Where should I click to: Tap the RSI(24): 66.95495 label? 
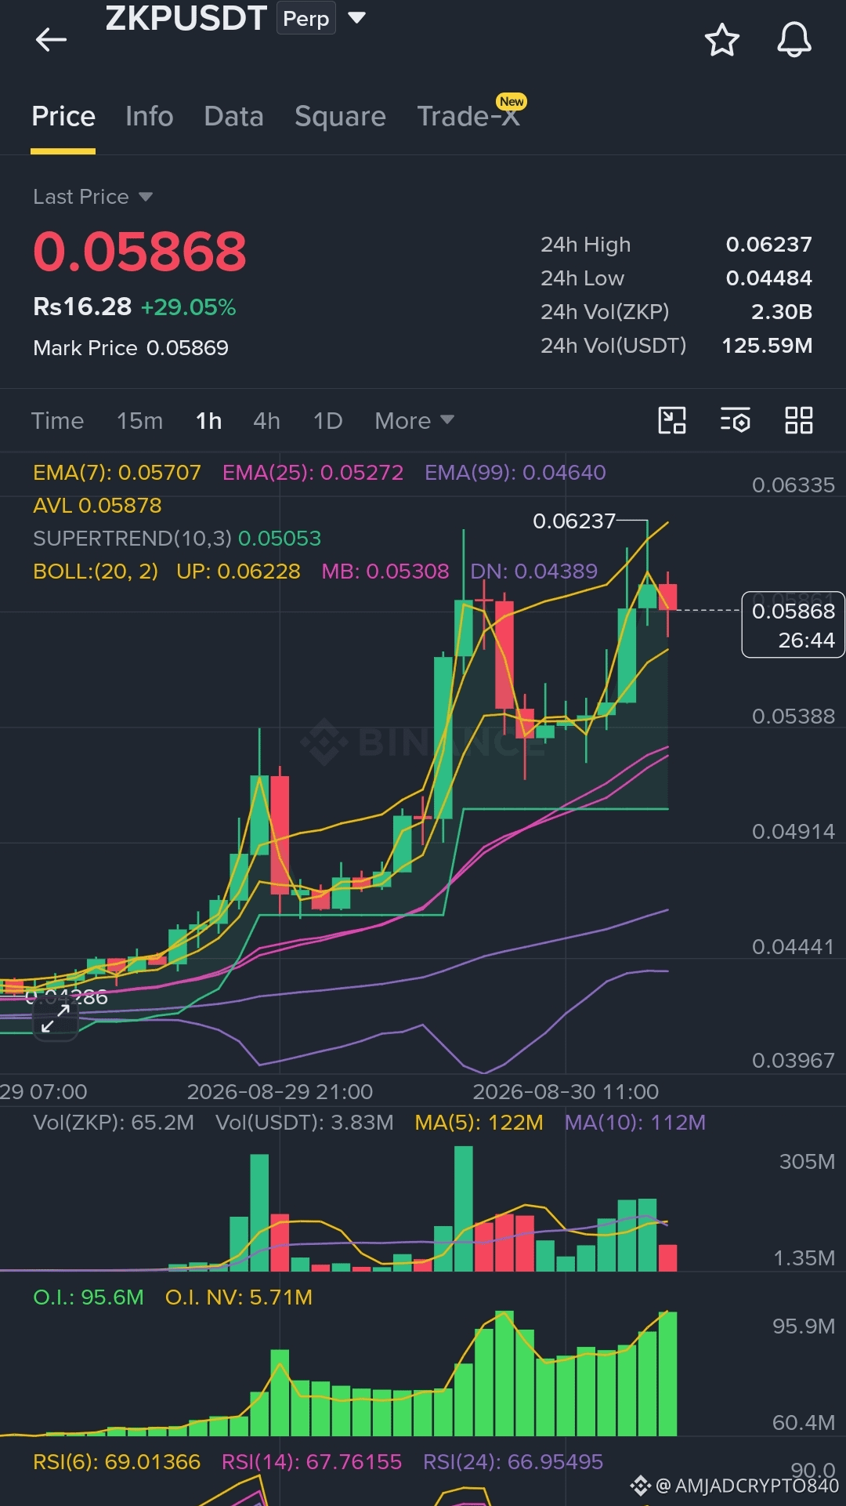pos(513,1462)
